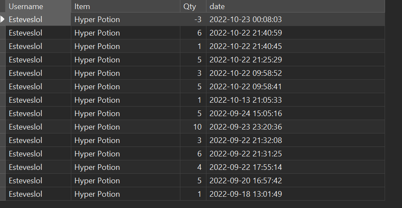
Task: Sort by the Username column header
Action: click(x=38, y=6)
